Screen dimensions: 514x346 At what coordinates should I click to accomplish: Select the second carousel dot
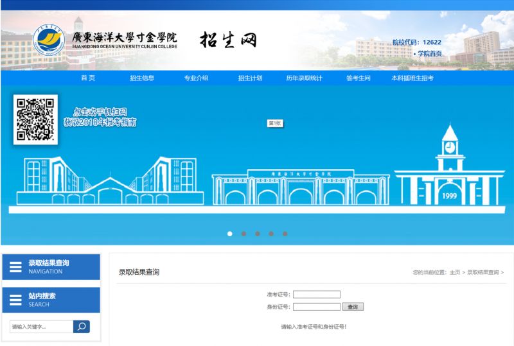(x=244, y=234)
